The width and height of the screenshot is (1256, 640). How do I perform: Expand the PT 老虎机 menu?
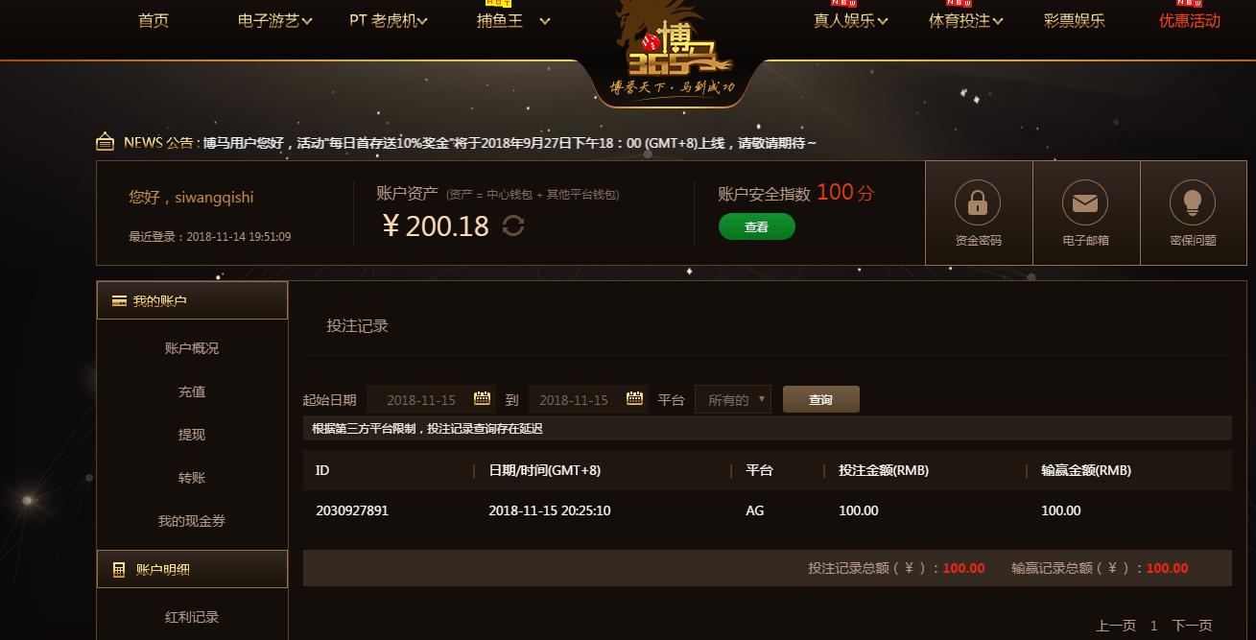pyautogui.click(x=389, y=20)
